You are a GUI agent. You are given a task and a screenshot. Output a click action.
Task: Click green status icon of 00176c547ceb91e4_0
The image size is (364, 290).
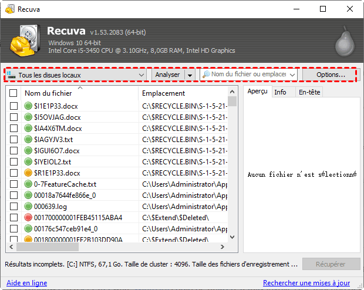point(28,228)
